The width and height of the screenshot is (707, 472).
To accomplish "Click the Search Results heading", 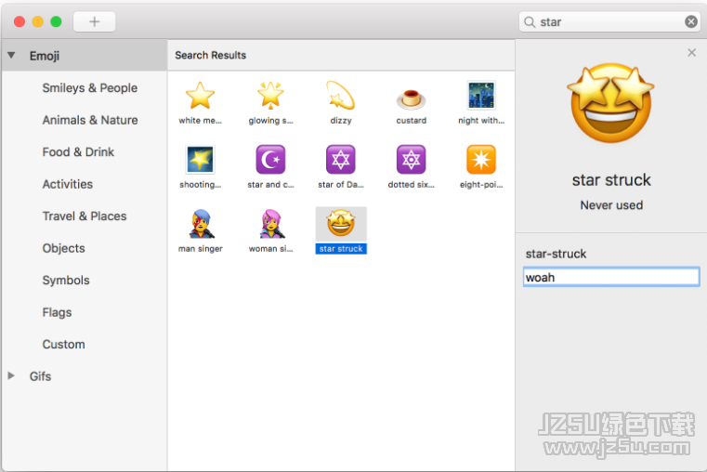I will pos(211,55).
